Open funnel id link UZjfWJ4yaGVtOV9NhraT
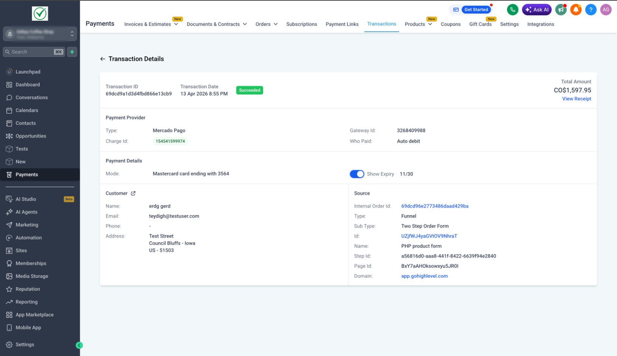 (429, 236)
